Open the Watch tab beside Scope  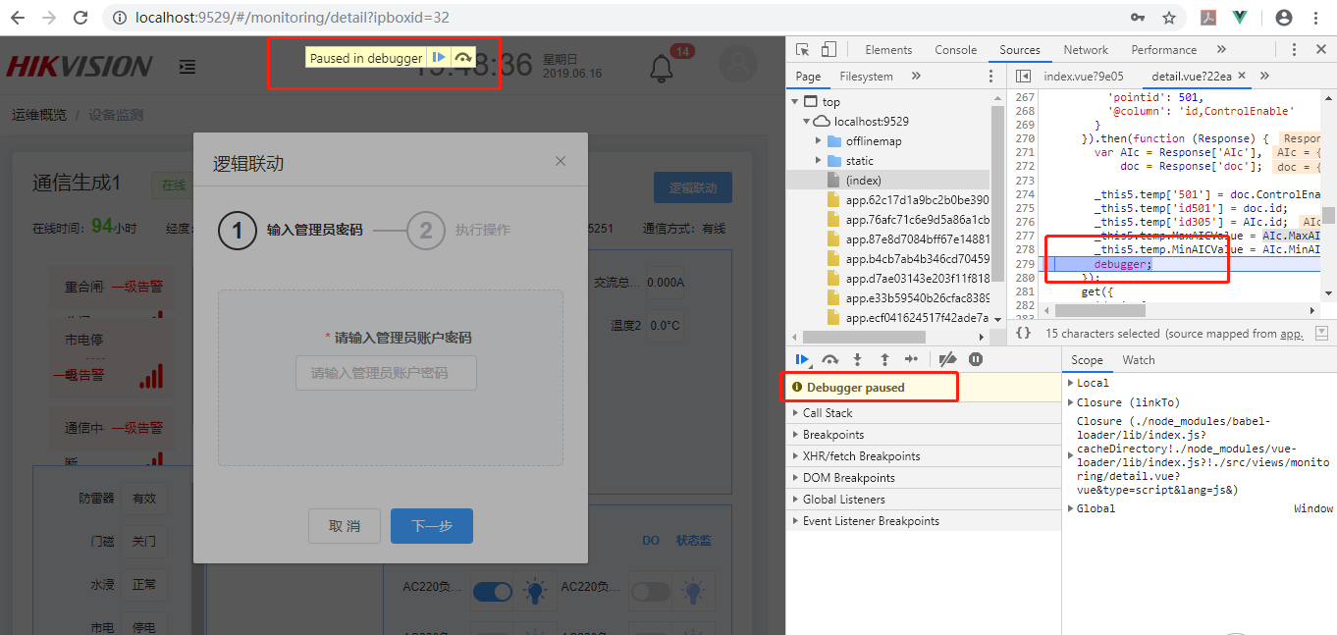1138,360
